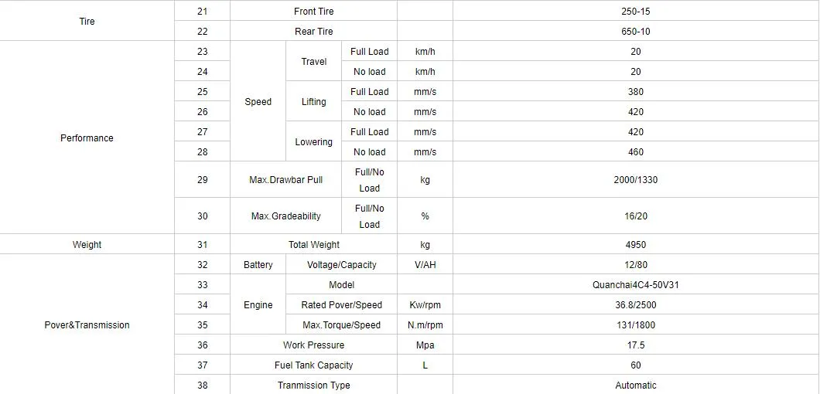
Task: Select the Lowering label cell
Action: (313, 142)
